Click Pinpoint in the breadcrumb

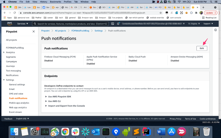pyautogui.click(x=45, y=31)
